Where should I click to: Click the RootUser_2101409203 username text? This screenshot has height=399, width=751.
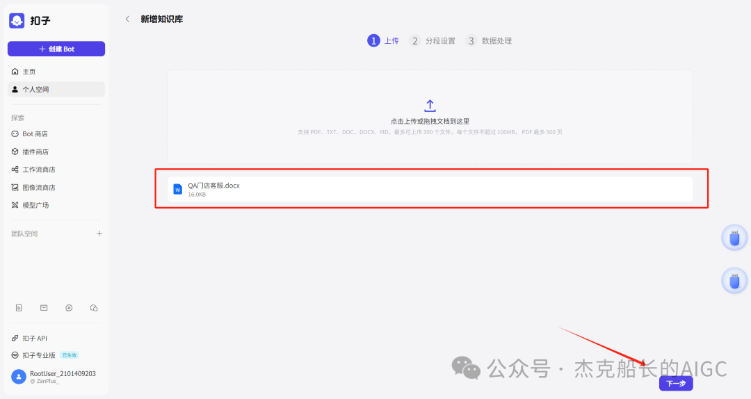point(63,373)
